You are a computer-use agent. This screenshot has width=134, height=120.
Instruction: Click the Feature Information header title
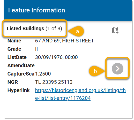point(36,10)
